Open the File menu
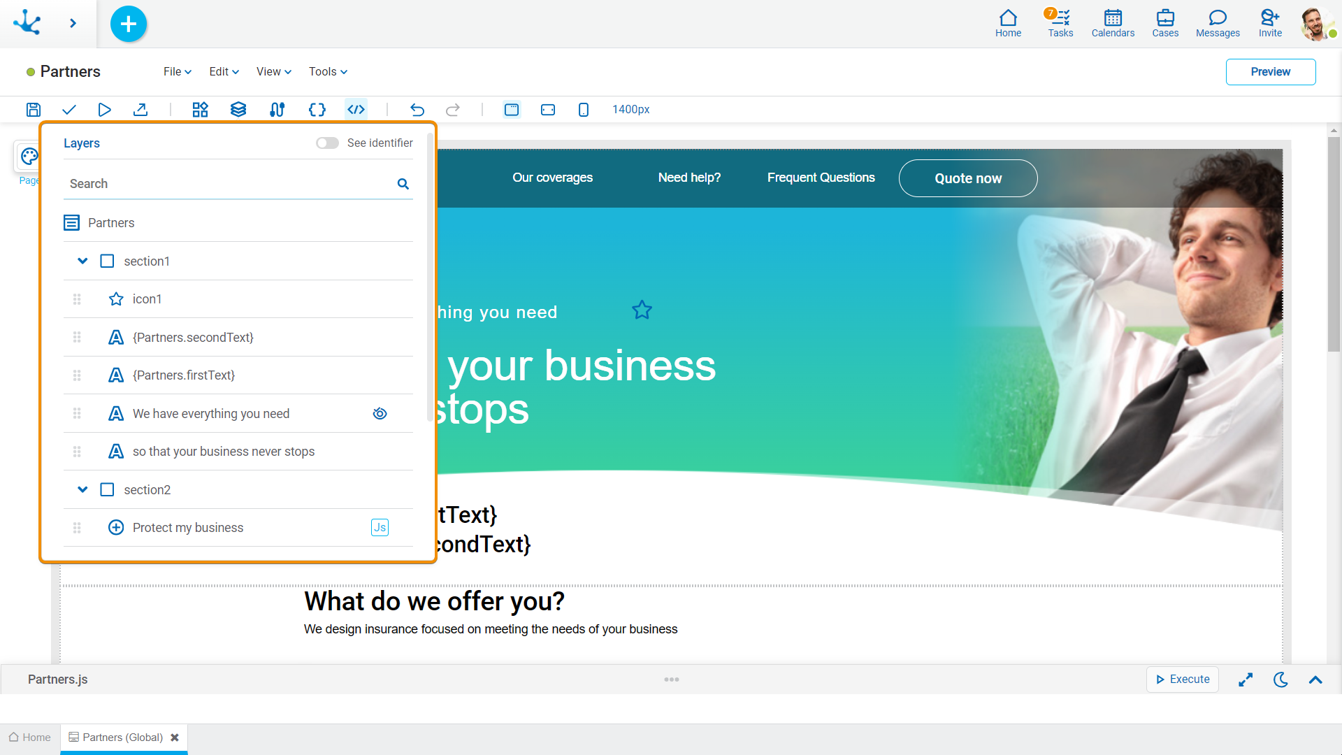 pos(177,72)
